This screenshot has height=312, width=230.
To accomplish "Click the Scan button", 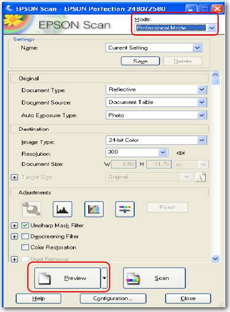I will [x=154, y=278].
